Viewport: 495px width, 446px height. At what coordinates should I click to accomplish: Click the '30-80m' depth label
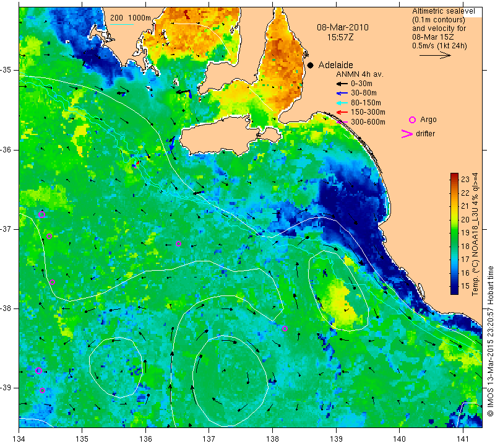tap(364, 94)
